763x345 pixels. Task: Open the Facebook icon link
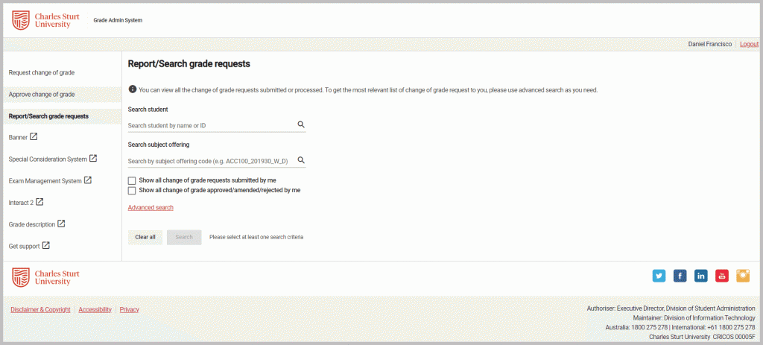pos(680,276)
